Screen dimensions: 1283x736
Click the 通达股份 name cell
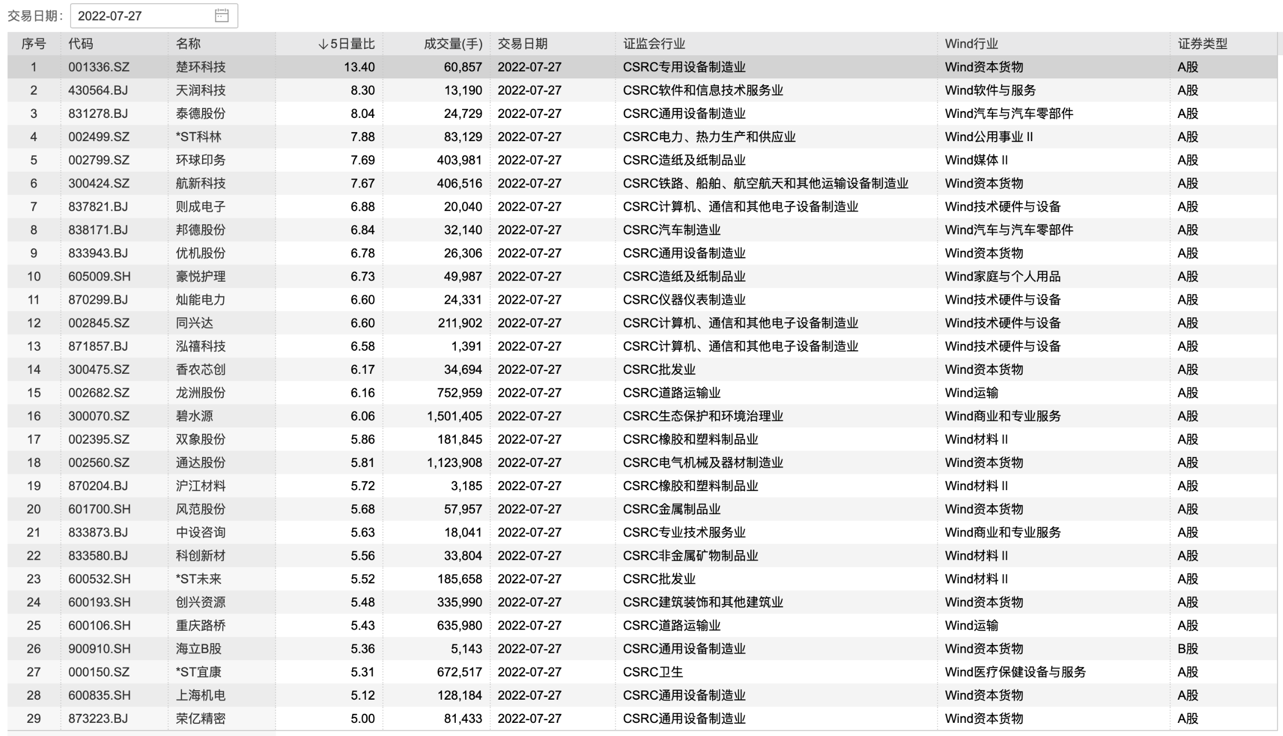pyautogui.click(x=201, y=462)
